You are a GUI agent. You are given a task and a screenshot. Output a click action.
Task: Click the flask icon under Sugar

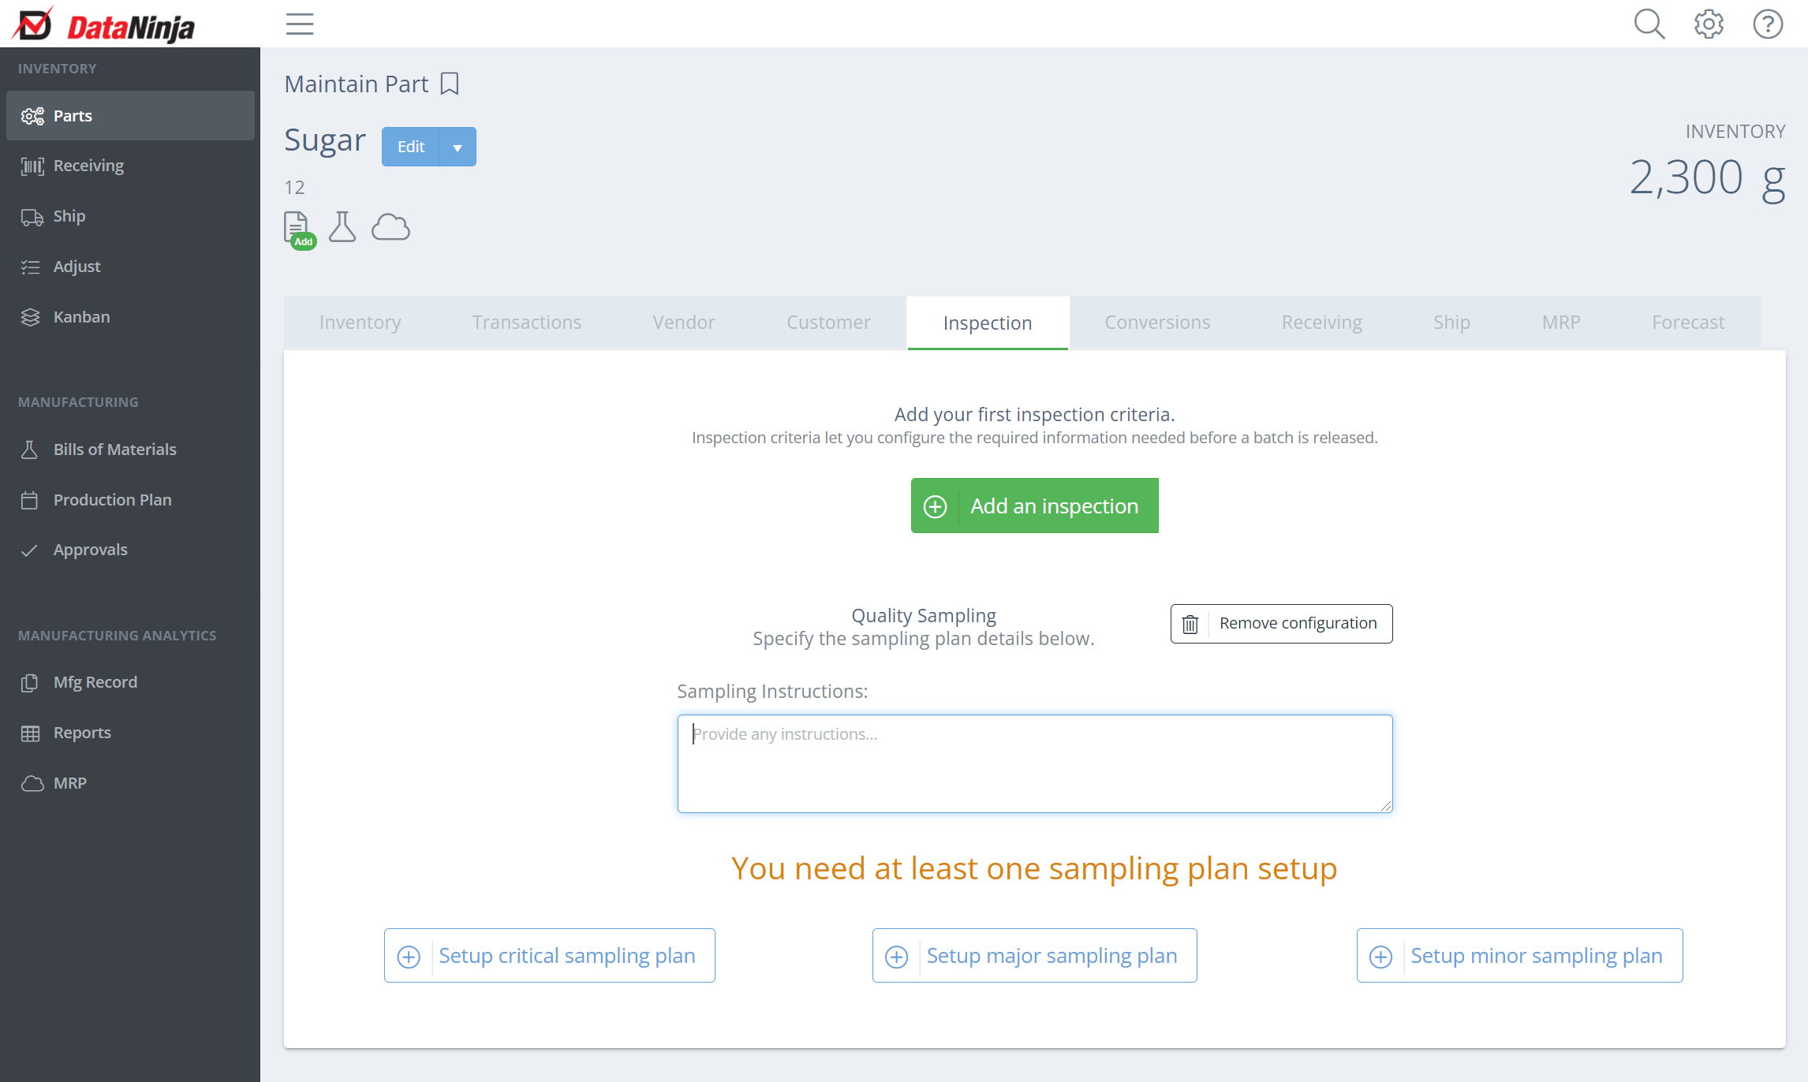point(342,227)
